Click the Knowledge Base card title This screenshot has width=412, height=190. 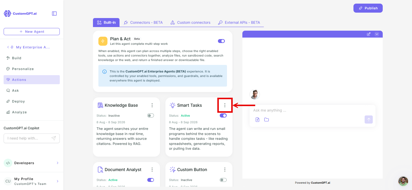(121, 105)
